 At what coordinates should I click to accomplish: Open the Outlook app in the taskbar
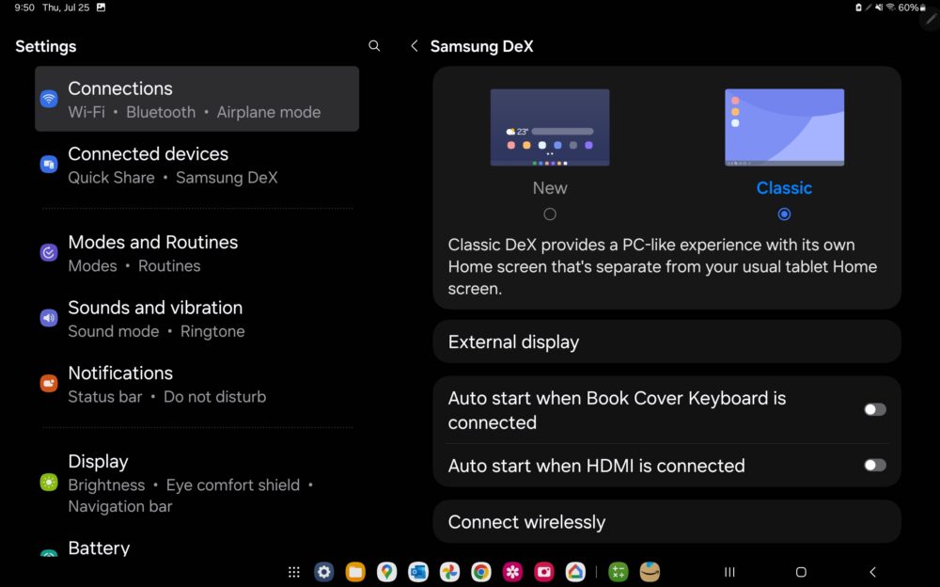click(417, 571)
